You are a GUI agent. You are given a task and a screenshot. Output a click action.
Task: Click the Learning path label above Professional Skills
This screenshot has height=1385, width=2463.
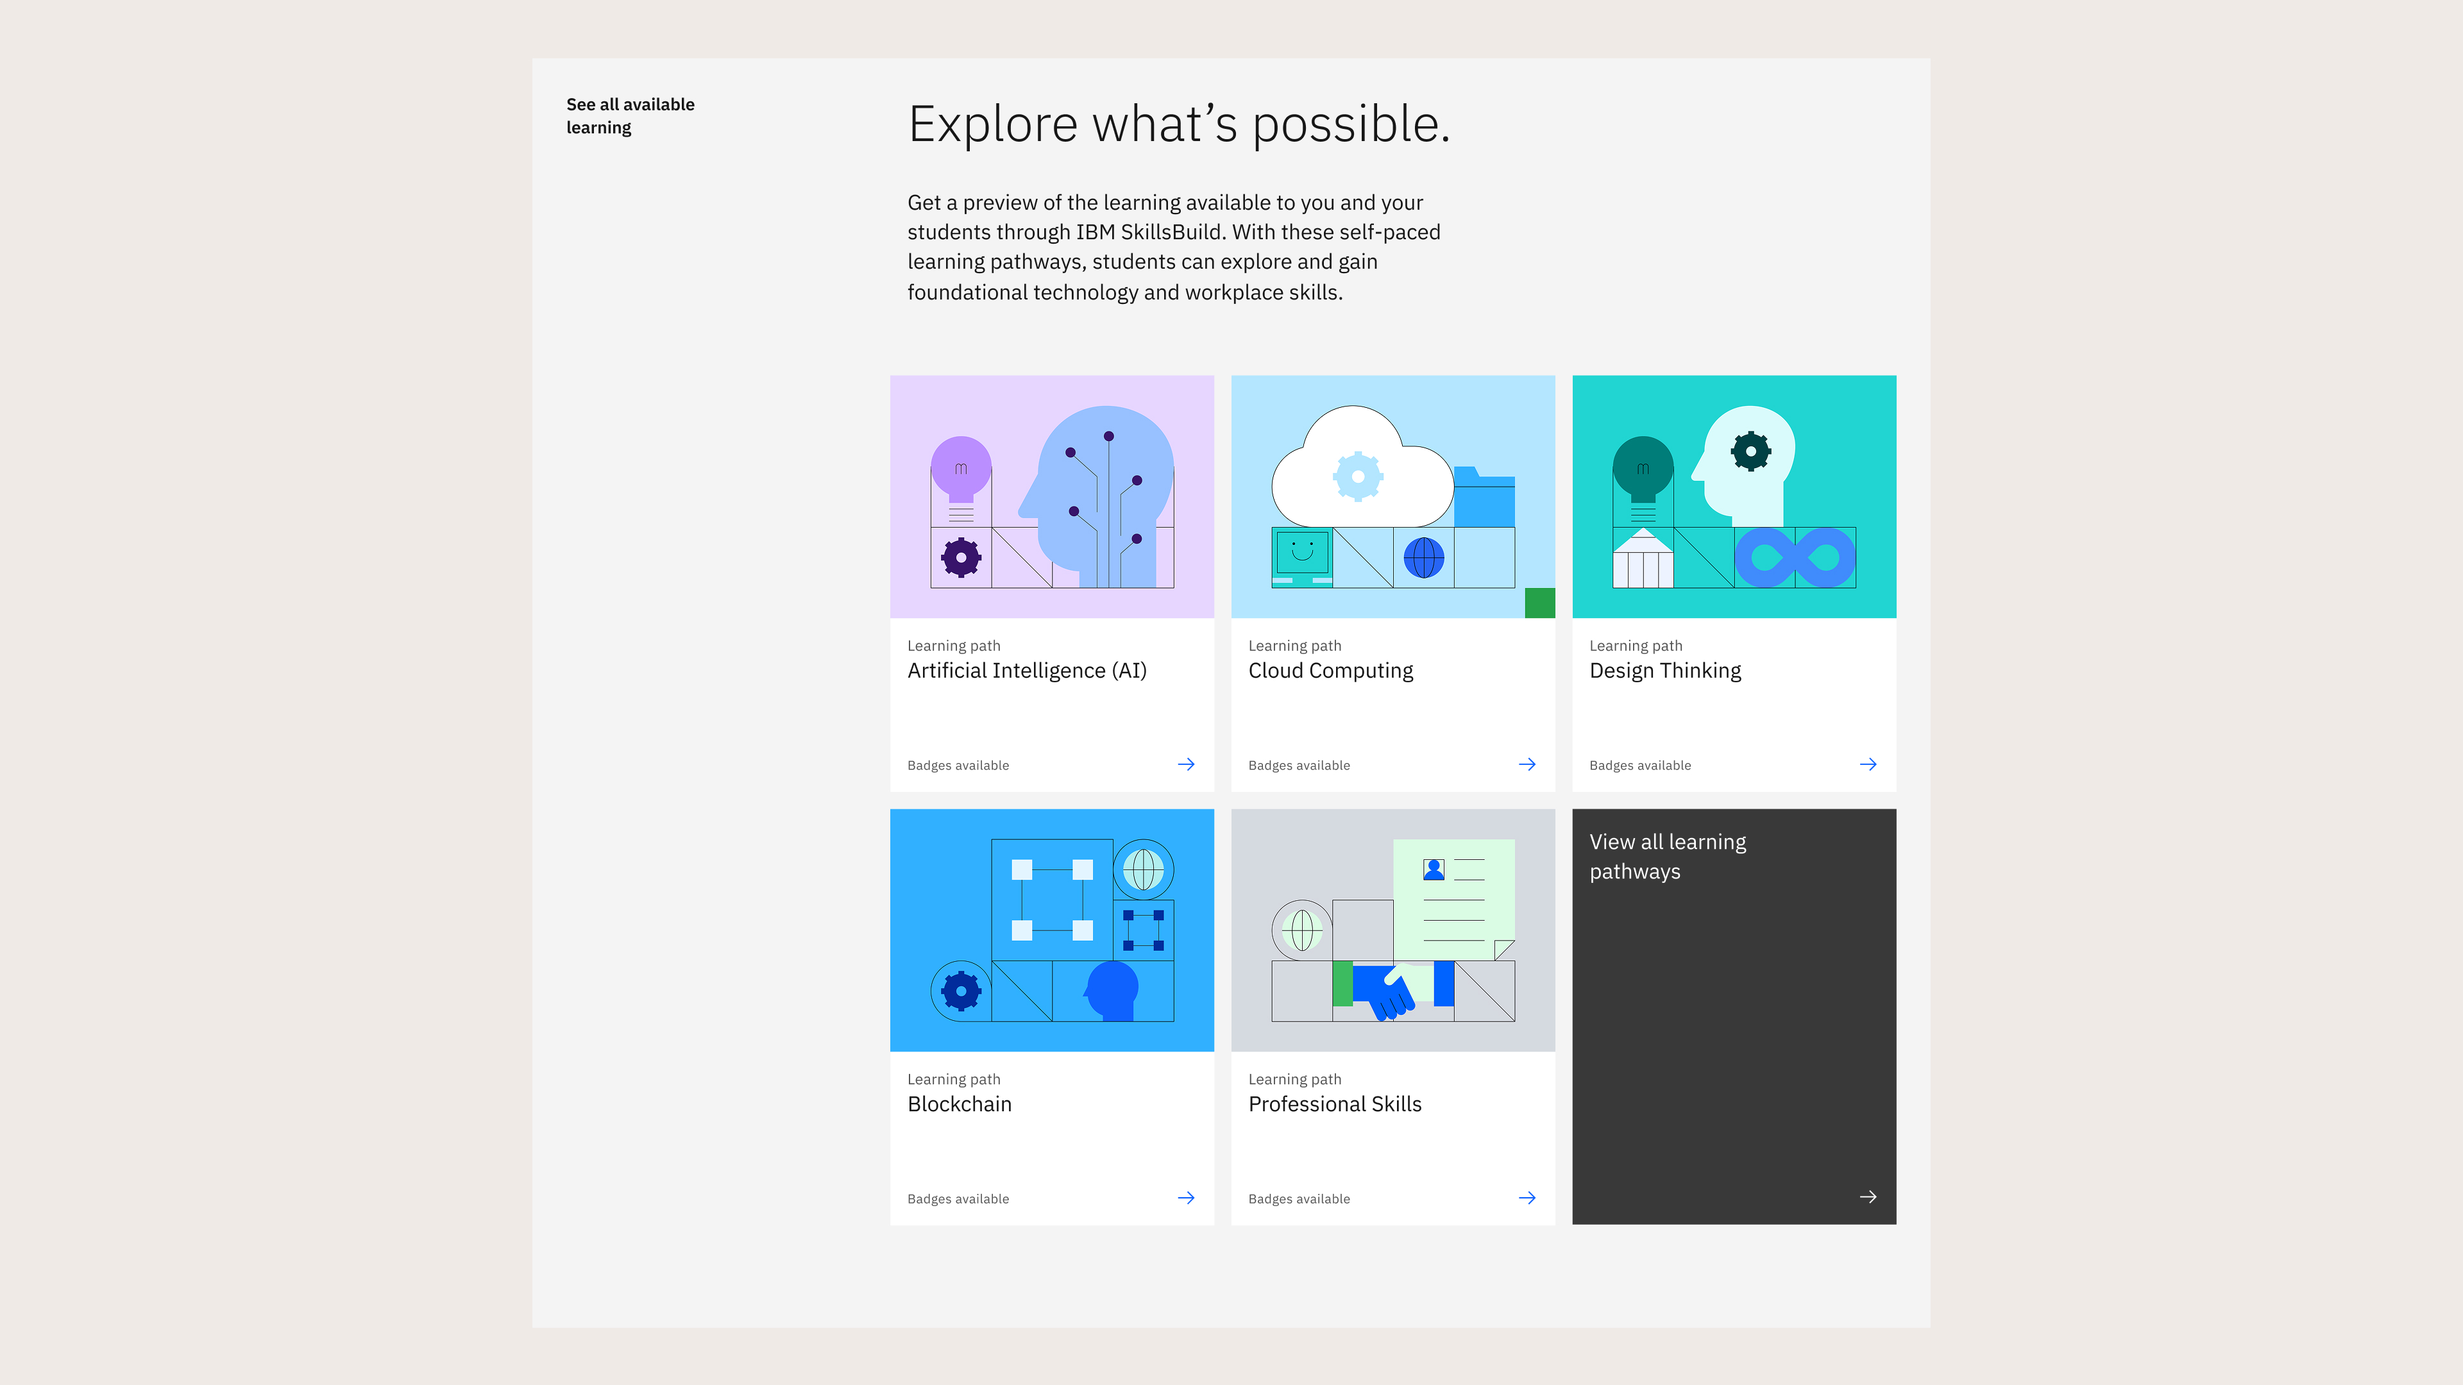pyautogui.click(x=1294, y=1078)
